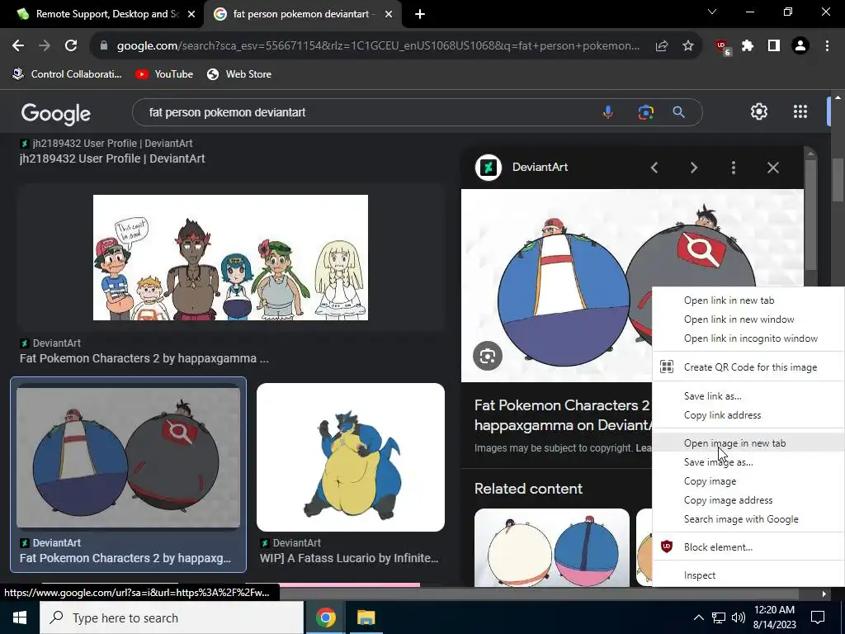Open Google settings gear
Screen dimensions: 845x634
coord(759,111)
